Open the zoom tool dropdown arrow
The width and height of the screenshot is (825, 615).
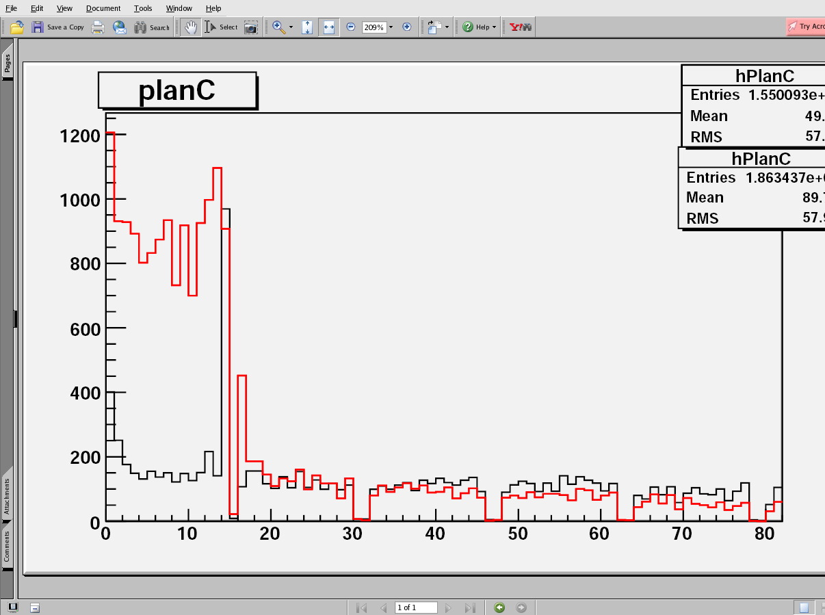291,27
